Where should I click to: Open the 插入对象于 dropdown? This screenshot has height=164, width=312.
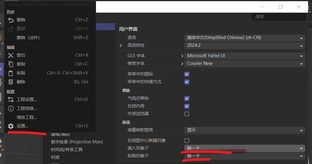click(245, 148)
